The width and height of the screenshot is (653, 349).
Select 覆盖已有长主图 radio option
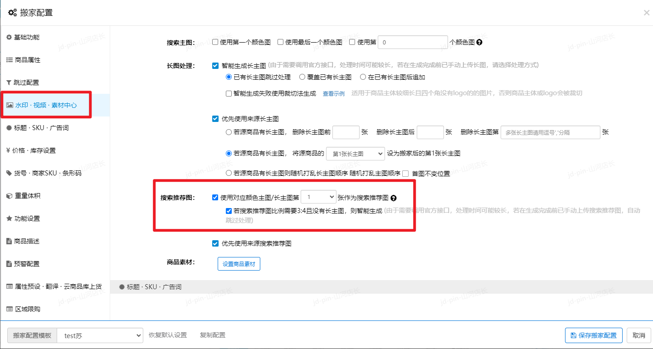coord(302,77)
